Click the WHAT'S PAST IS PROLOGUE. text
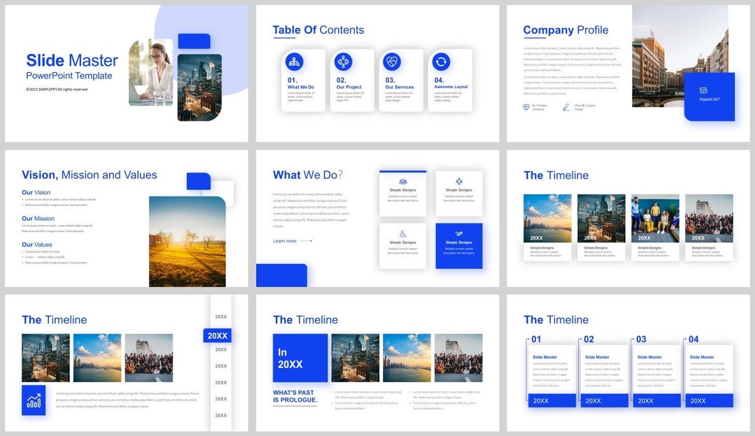 click(x=295, y=396)
